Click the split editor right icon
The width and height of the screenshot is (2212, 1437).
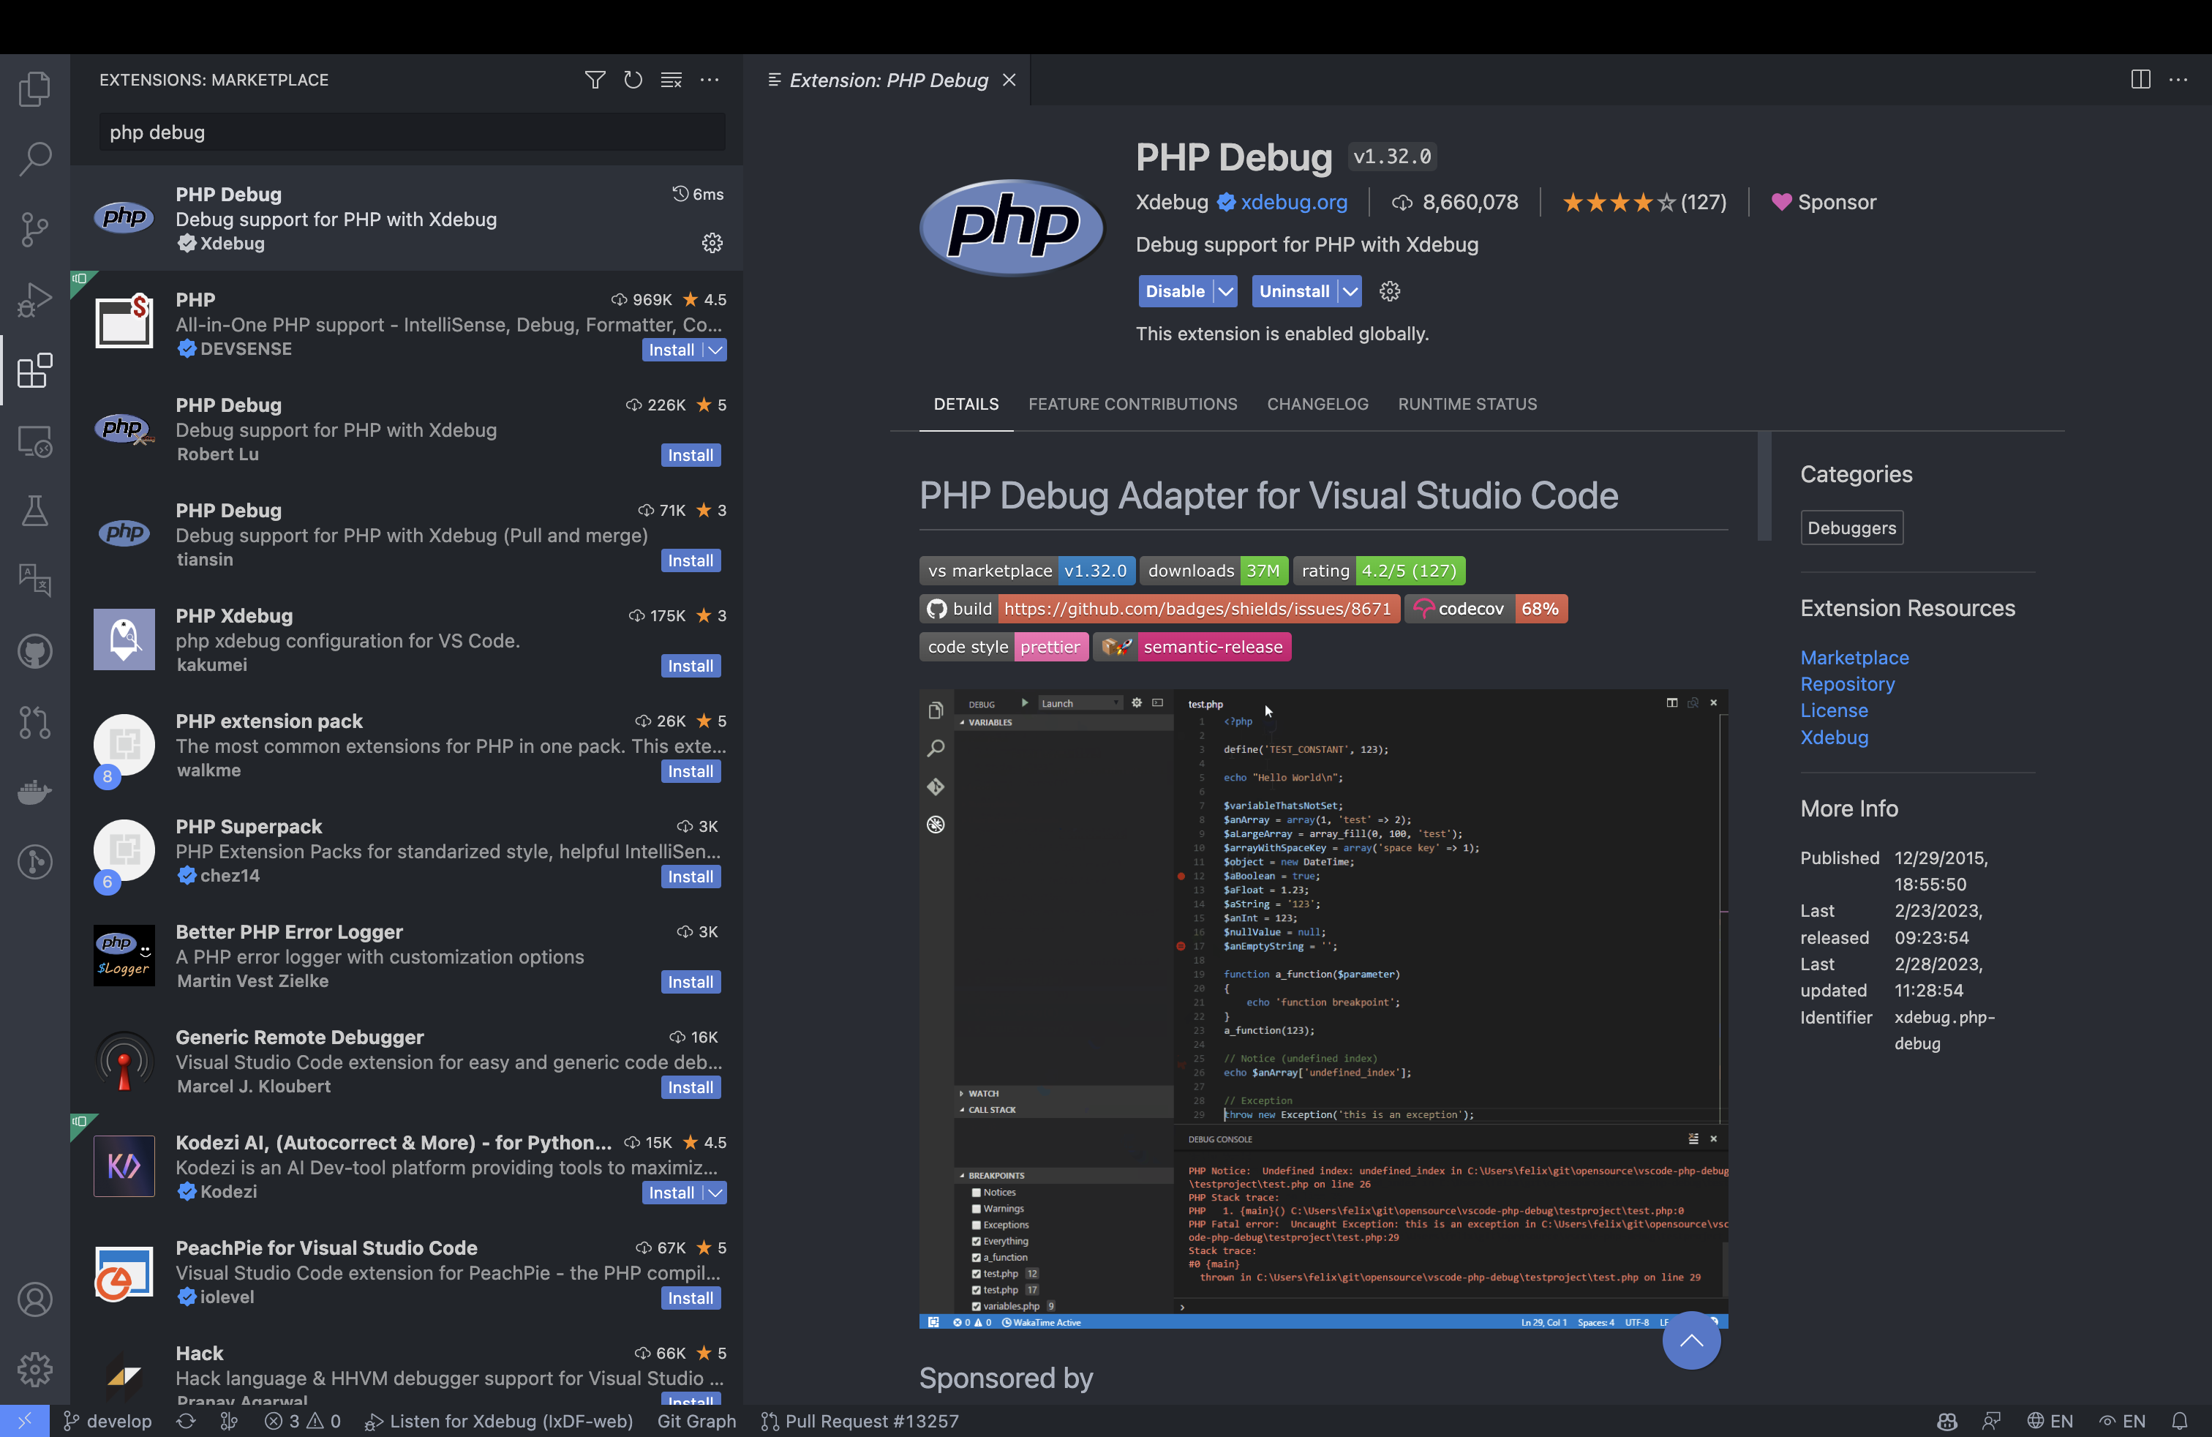coord(2140,80)
